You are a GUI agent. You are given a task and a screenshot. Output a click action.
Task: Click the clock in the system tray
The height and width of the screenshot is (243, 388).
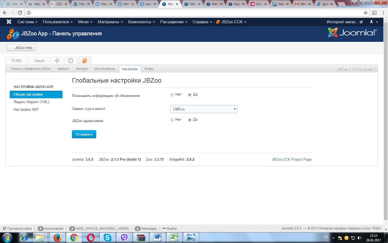coord(373,238)
